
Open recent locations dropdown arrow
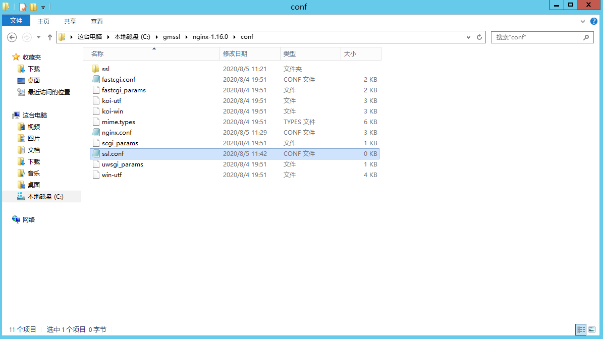pos(38,37)
